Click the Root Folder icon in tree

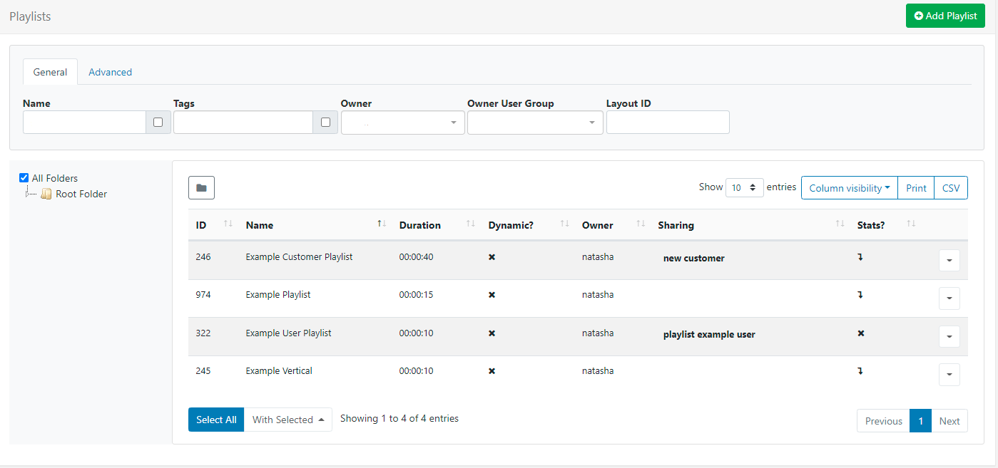[46, 194]
